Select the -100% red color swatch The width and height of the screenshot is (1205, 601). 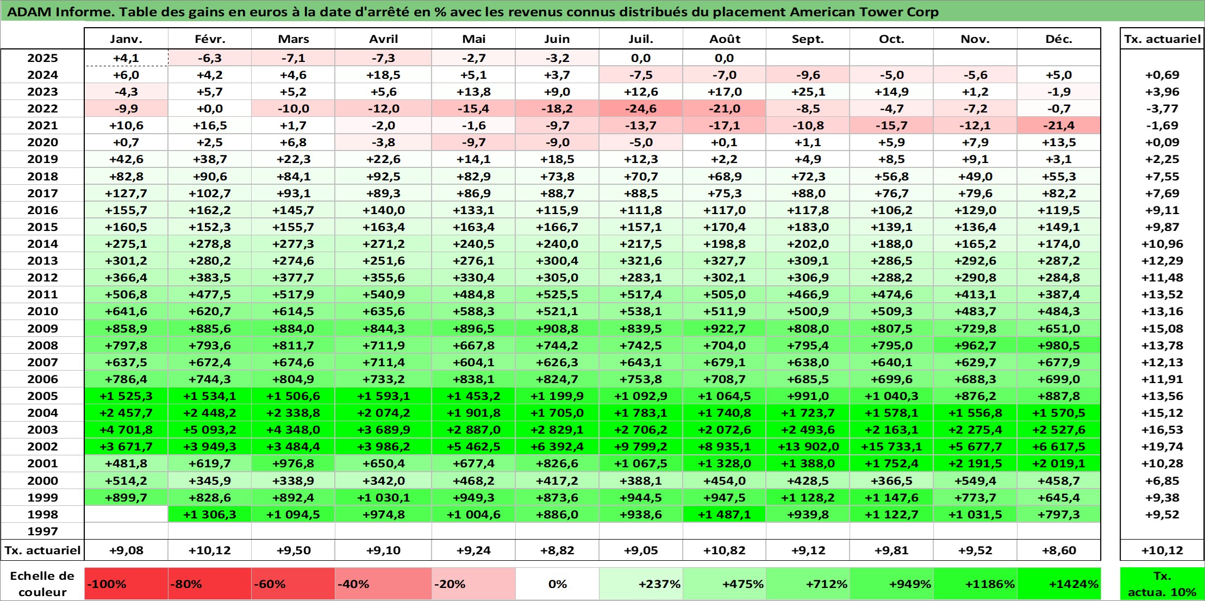coord(126,584)
